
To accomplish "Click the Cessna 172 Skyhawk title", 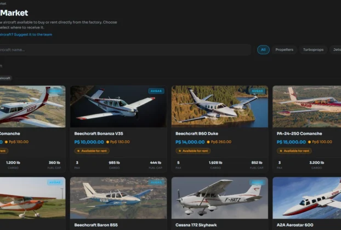I will (196, 225).
